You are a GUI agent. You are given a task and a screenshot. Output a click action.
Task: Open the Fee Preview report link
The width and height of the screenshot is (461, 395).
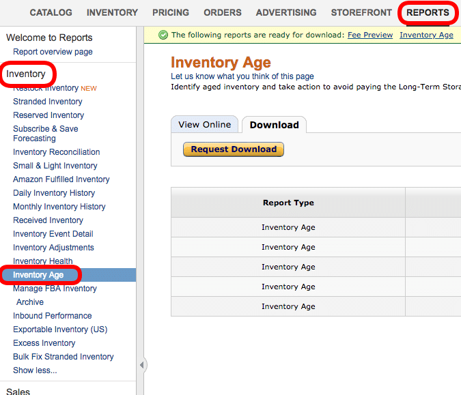(x=370, y=35)
